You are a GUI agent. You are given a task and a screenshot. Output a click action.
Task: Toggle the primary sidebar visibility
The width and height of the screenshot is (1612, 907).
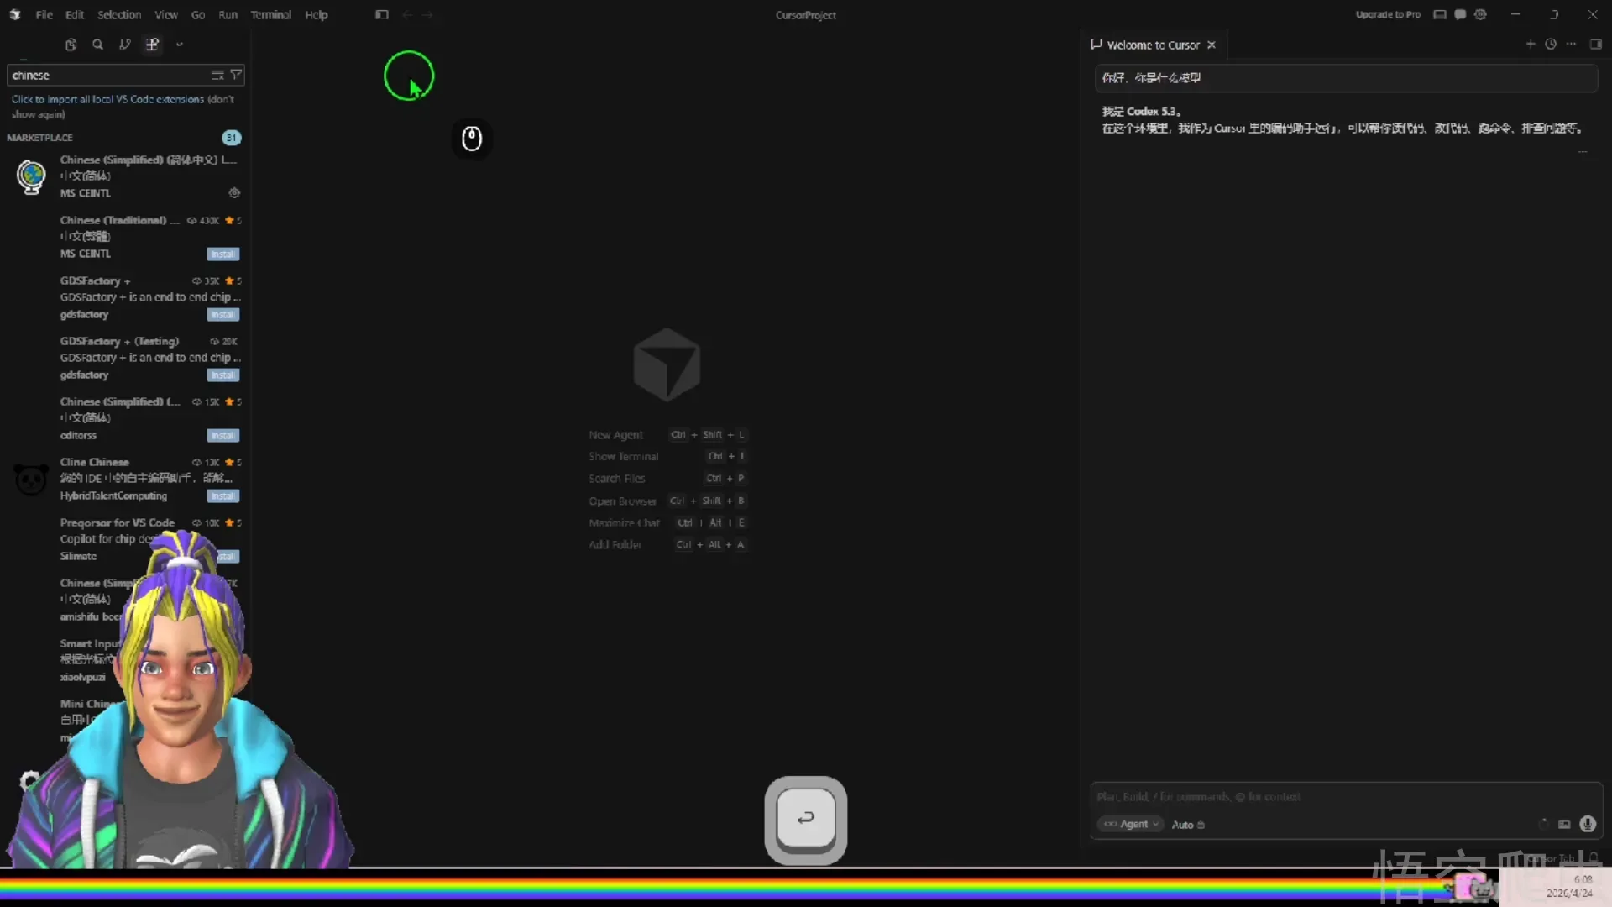click(x=382, y=14)
